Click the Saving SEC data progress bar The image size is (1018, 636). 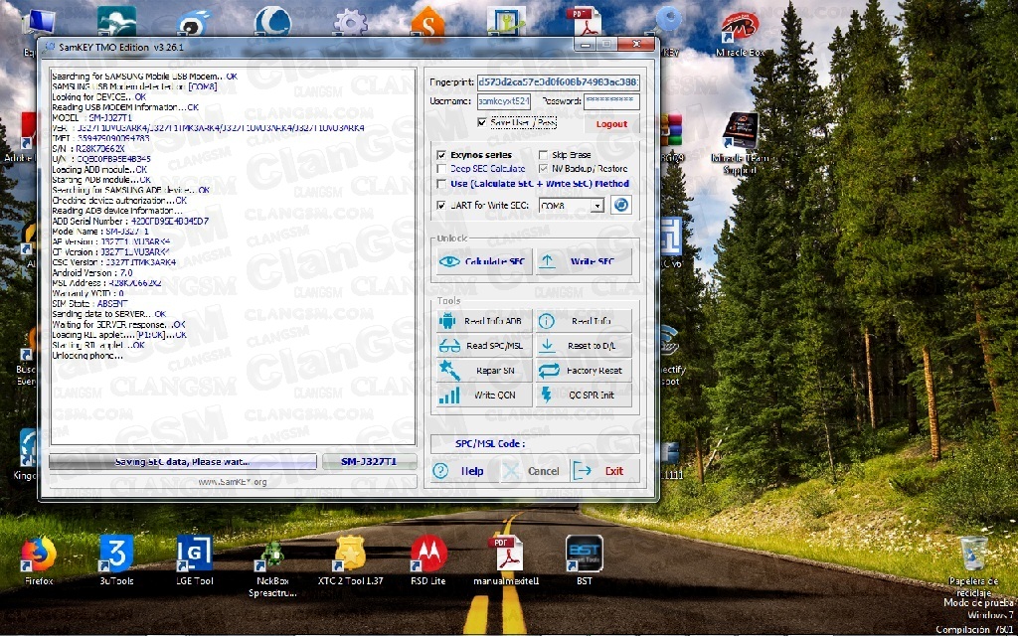[183, 461]
